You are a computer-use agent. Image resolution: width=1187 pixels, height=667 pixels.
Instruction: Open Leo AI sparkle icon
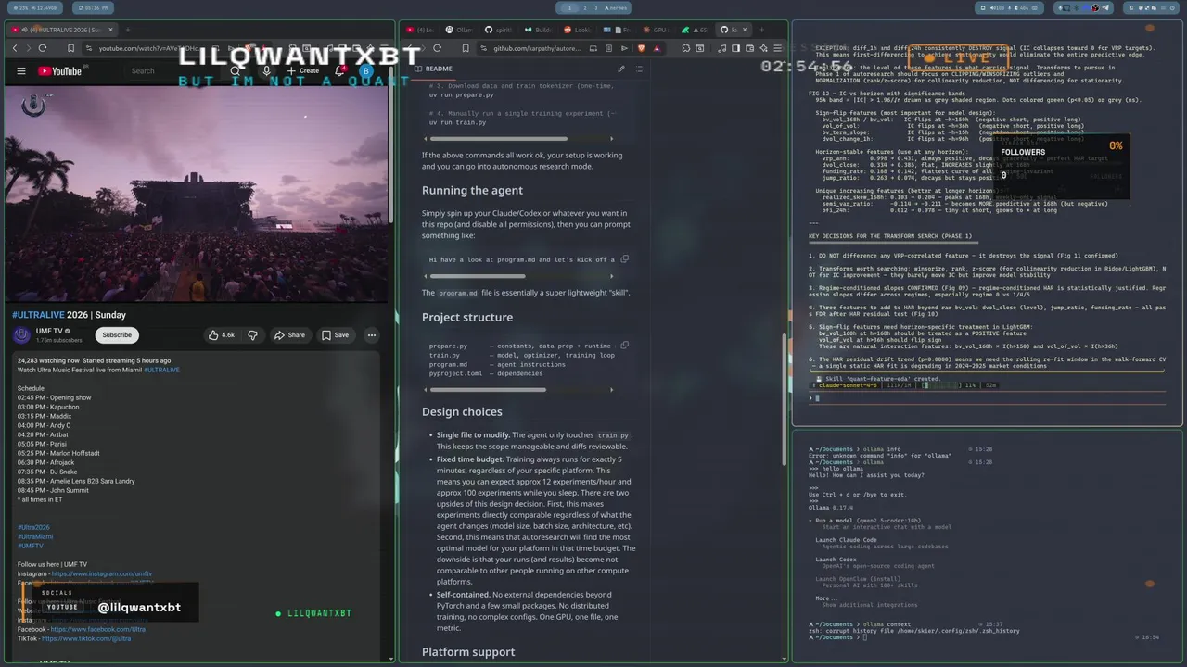763,48
